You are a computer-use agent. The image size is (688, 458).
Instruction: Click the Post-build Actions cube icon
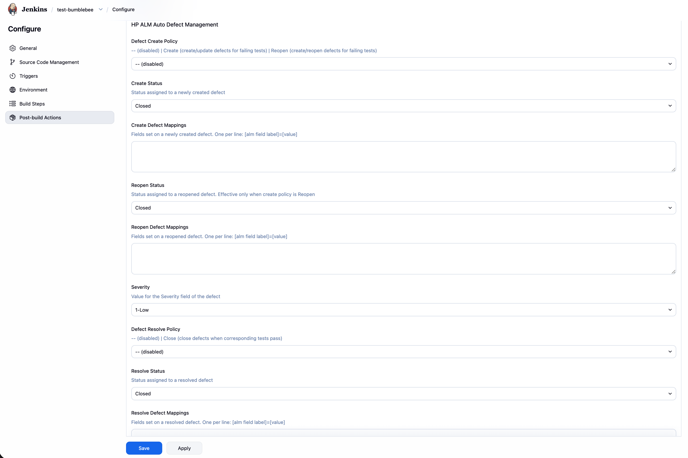tap(12, 117)
